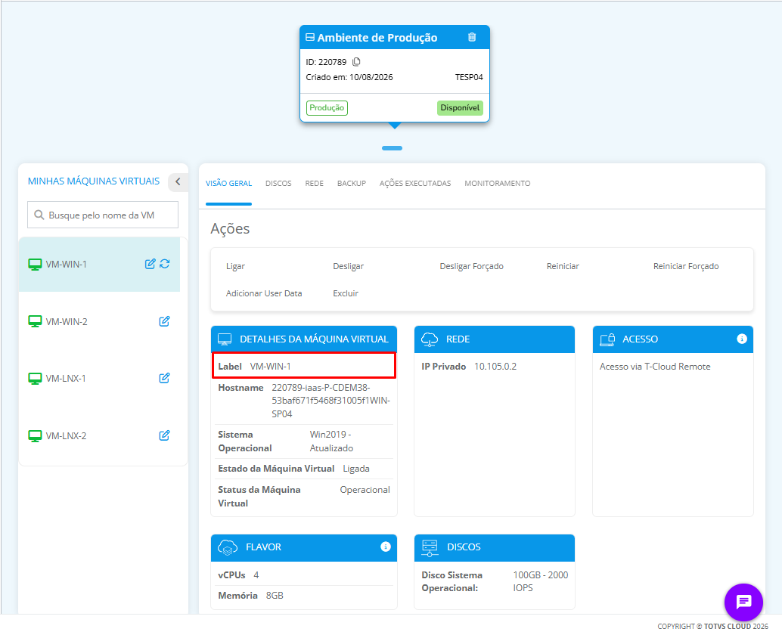Image resolution: width=782 pixels, height=638 pixels.
Task: Click the Produção tag on environment card
Action: [x=327, y=107]
